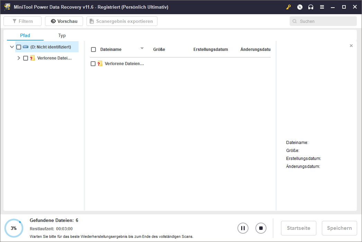Pause the running scan
This screenshot has width=362, height=242.
(243, 228)
